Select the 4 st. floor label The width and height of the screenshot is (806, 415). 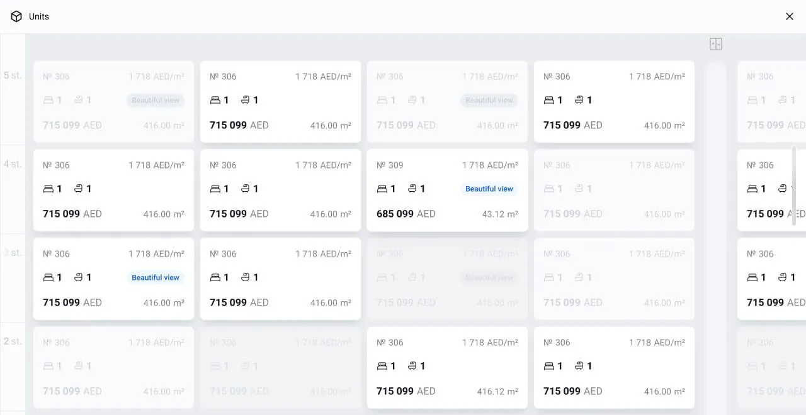click(13, 164)
